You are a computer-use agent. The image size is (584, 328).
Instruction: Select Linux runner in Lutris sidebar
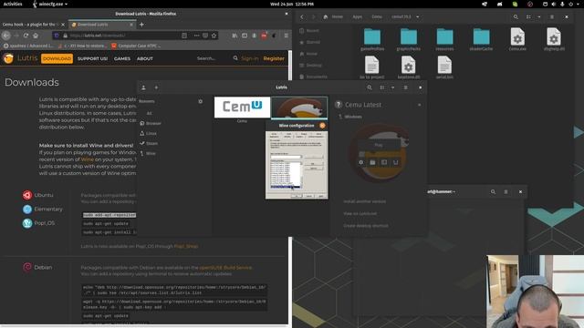click(x=148, y=133)
